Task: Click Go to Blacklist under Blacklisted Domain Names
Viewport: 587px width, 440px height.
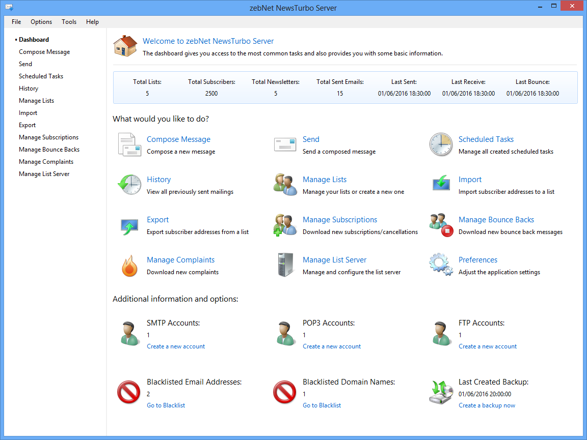Action: pos(322,405)
